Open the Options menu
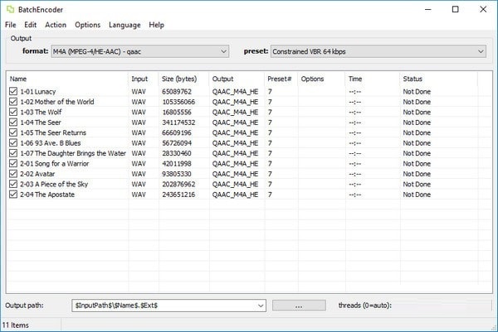 point(87,25)
